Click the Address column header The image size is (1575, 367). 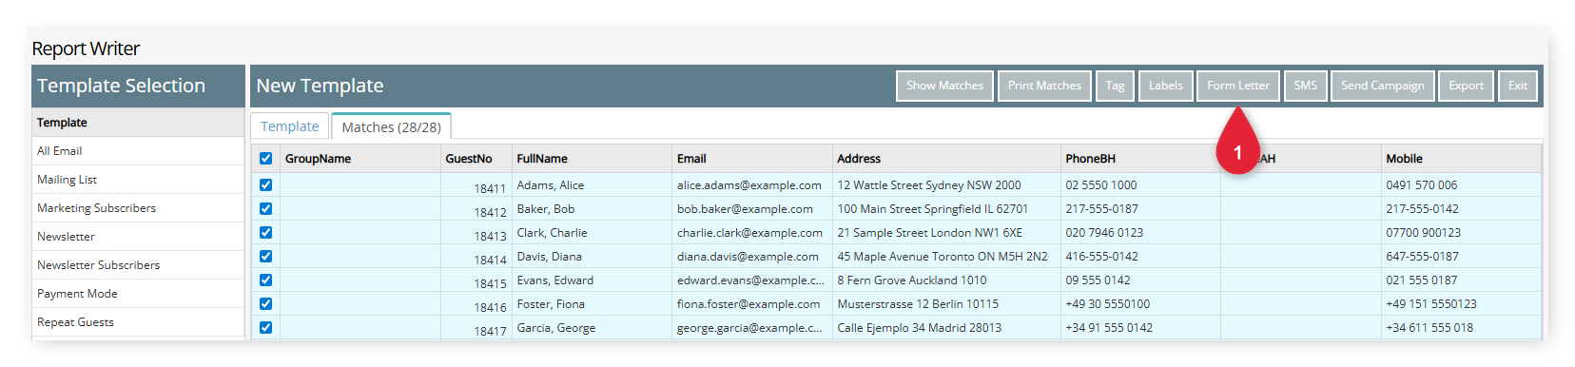coord(946,159)
